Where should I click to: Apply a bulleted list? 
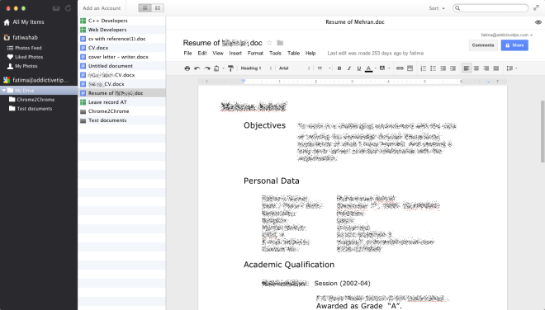pos(433,68)
